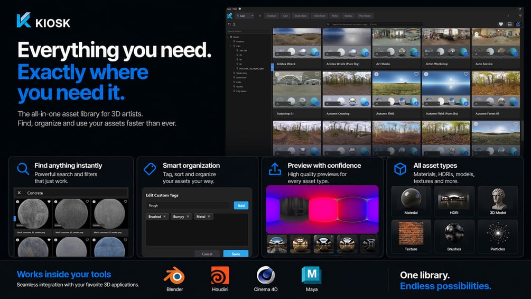This screenshot has height=299, width=531.
Task: Click the Rough tag input field
Action: click(x=189, y=205)
